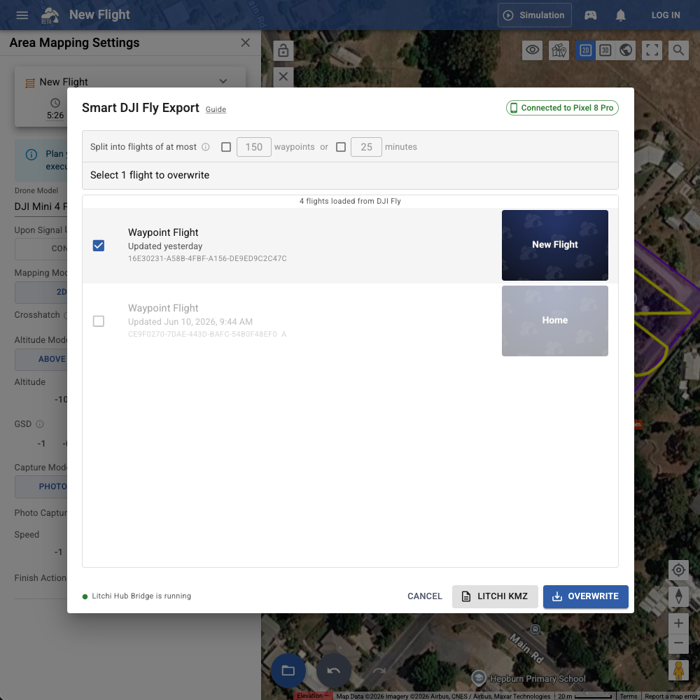Image resolution: width=700 pixels, height=700 pixels.
Task: Click Report a map error link
Action: [x=671, y=696]
